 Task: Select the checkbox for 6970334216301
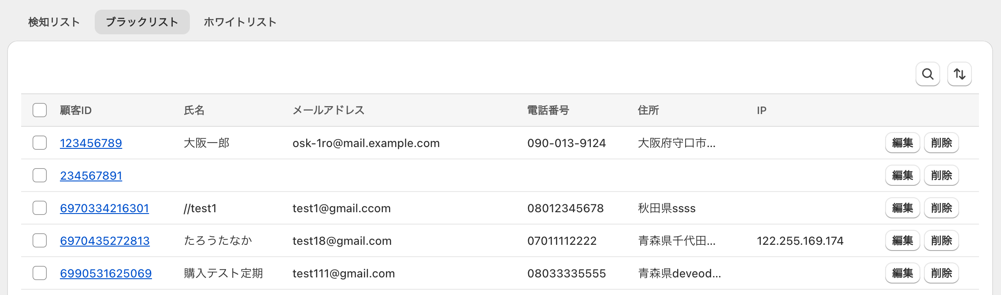[x=40, y=208]
